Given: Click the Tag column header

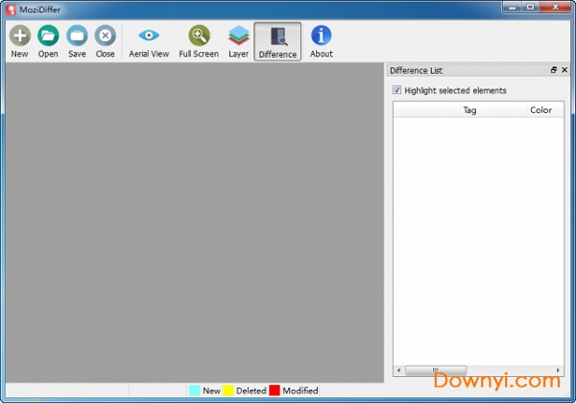Looking at the screenshot, I should pos(469,110).
